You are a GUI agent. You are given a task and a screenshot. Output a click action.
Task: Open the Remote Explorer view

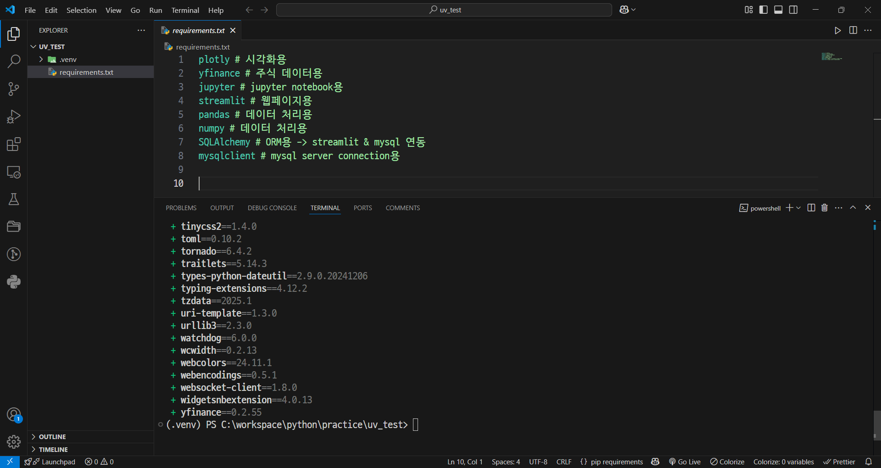14,172
